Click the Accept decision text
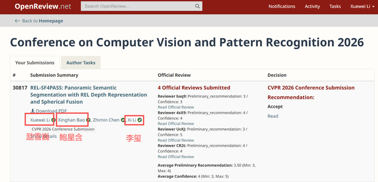Image resolution: width=378 pixels, height=182 pixels. click(275, 107)
